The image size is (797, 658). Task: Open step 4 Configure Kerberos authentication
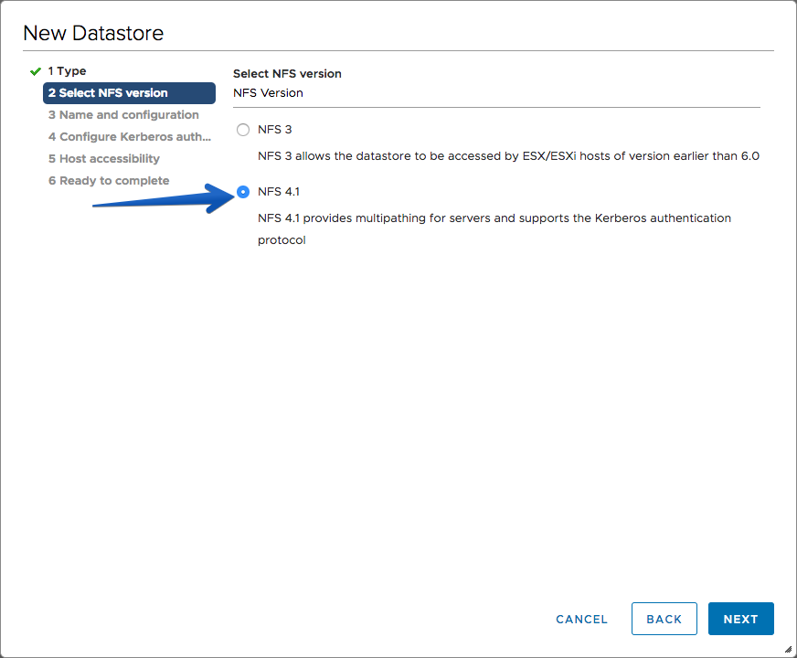[130, 137]
